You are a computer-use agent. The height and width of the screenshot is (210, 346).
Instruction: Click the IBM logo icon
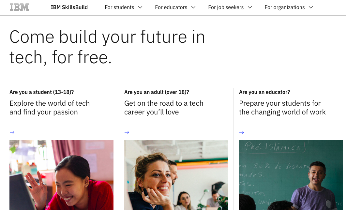click(19, 7)
